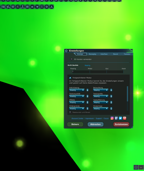Open the mail envelope icon
This screenshot has height=171, width=144.
(32, 7)
